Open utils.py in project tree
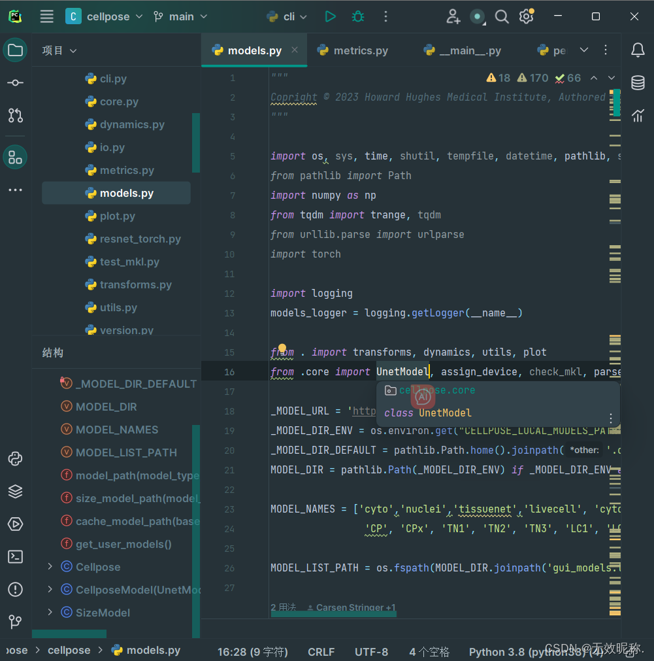Screen dimensions: 654x661 pos(118,307)
